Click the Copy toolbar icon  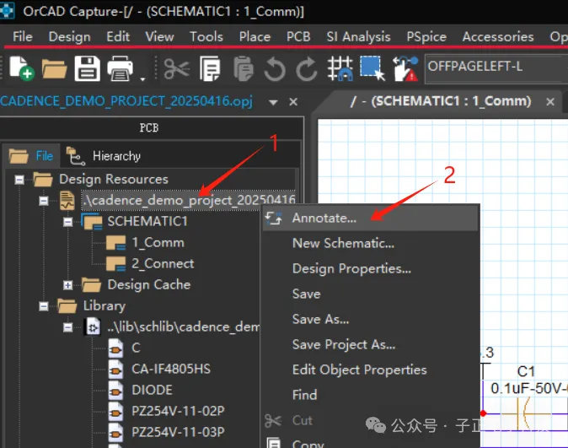(210, 68)
